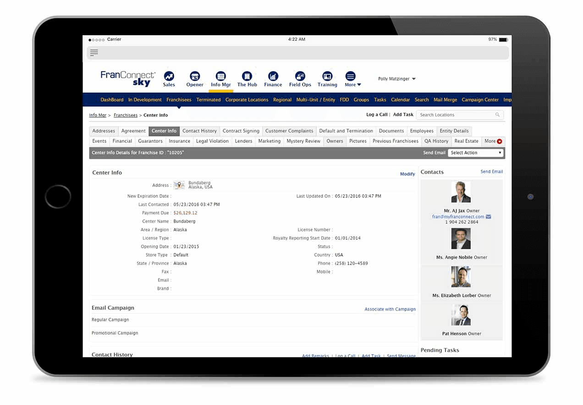Open The Hub module icon
The width and height of the screenshot is (583, 405).
pos(247,77)
